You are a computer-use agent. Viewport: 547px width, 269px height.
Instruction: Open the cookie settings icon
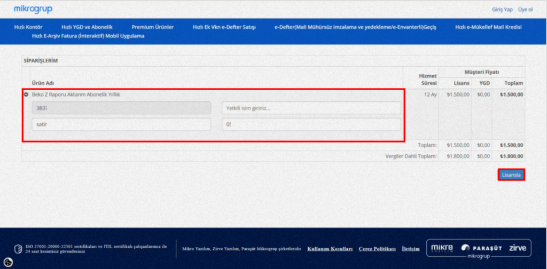(x=7, y=262)
